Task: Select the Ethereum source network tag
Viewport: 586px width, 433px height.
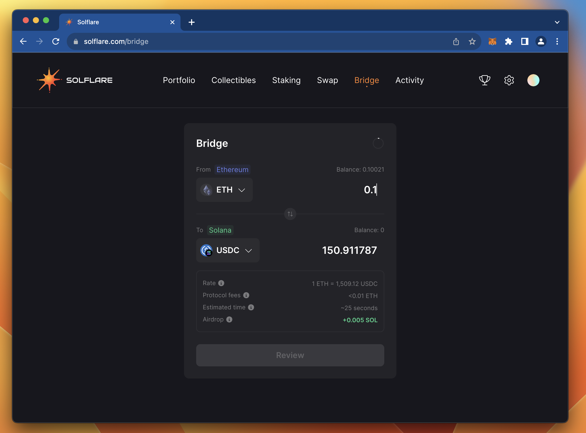Action: click(x=232, y=170)
